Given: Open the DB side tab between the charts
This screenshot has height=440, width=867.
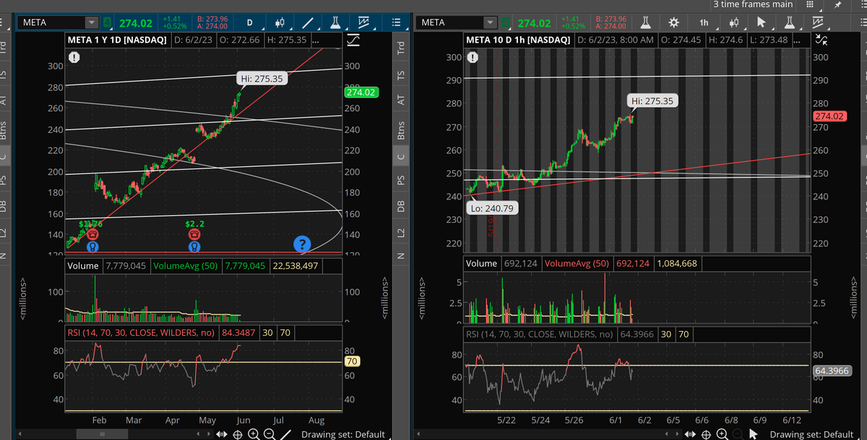Looking at the screenshot, I should [x=402, y=206].
